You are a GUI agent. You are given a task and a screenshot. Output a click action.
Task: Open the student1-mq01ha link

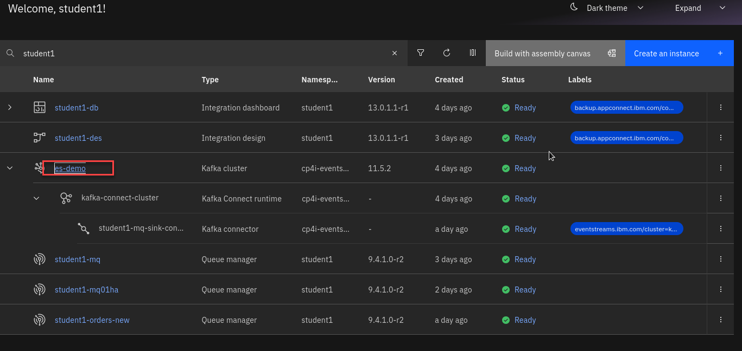(x=86, y=290)
